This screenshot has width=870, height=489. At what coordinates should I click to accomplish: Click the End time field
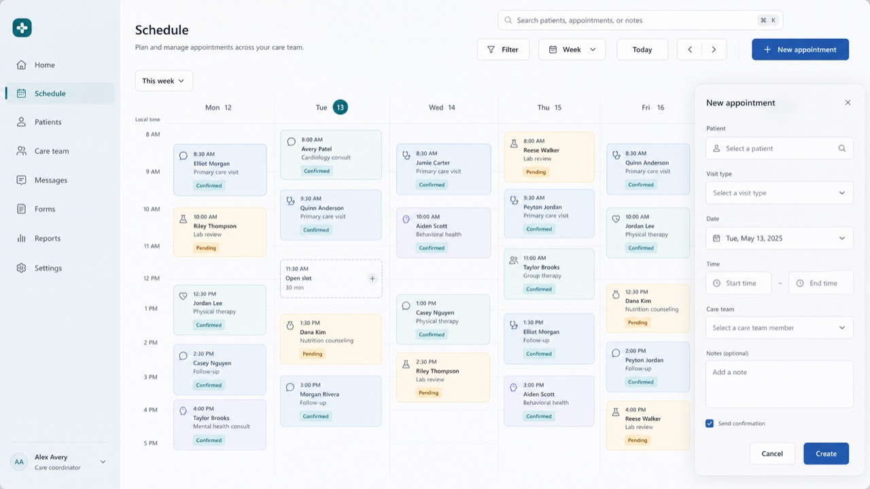pos(821,283)
